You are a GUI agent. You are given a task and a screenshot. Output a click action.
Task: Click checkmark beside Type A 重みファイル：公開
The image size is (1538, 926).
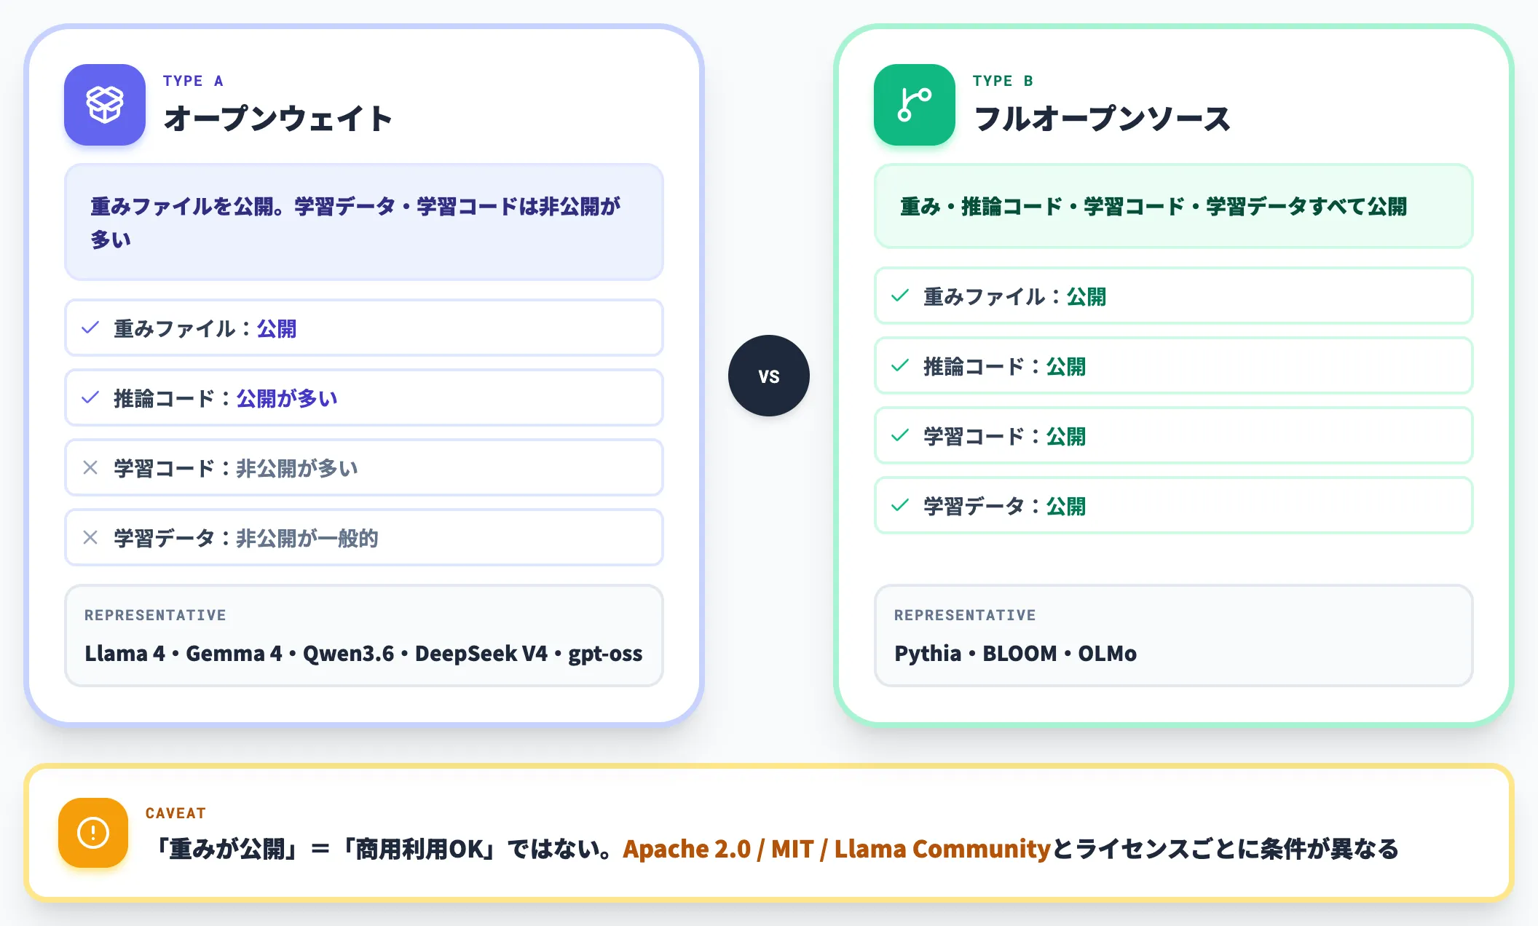90,328
